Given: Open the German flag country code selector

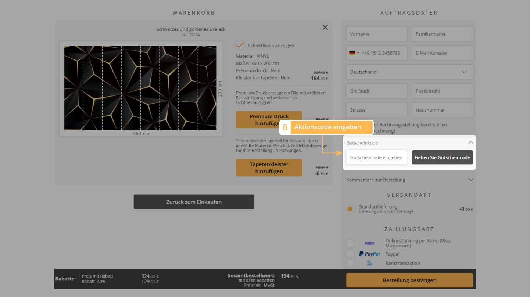Looking at the screenshot, I should point(354,53).
